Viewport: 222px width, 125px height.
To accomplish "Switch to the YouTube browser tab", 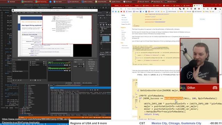I will coord(127,6).
